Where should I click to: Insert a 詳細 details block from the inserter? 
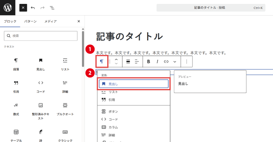pyautogui.click(x=65, y=87)
